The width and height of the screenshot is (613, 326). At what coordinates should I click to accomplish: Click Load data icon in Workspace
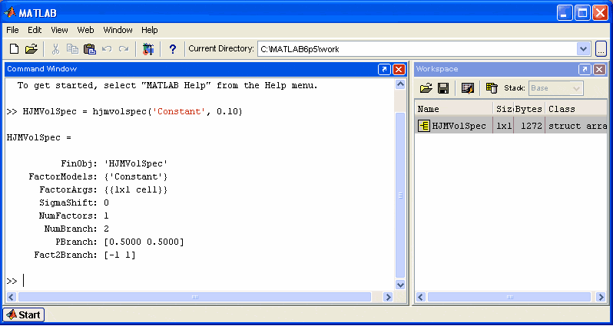tap(426, 88)
